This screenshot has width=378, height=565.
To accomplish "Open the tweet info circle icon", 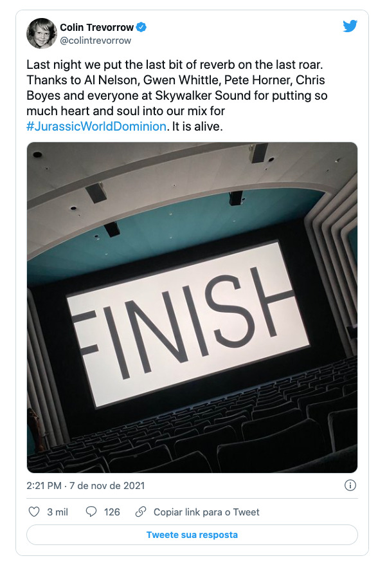I will coord(350,485).
